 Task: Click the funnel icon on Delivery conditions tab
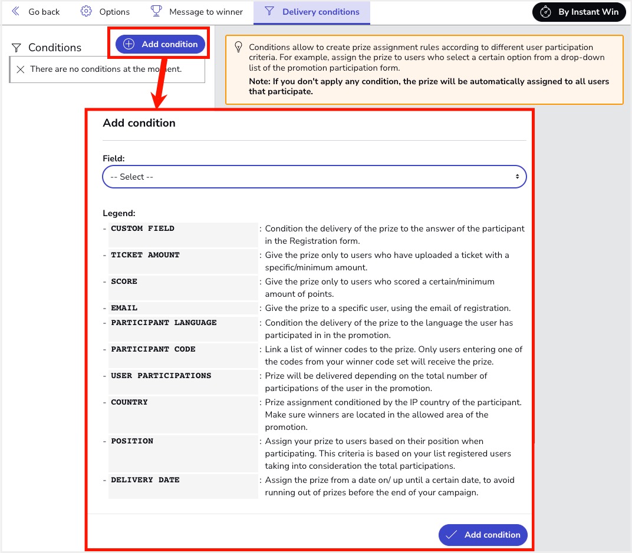coord(269,12)
